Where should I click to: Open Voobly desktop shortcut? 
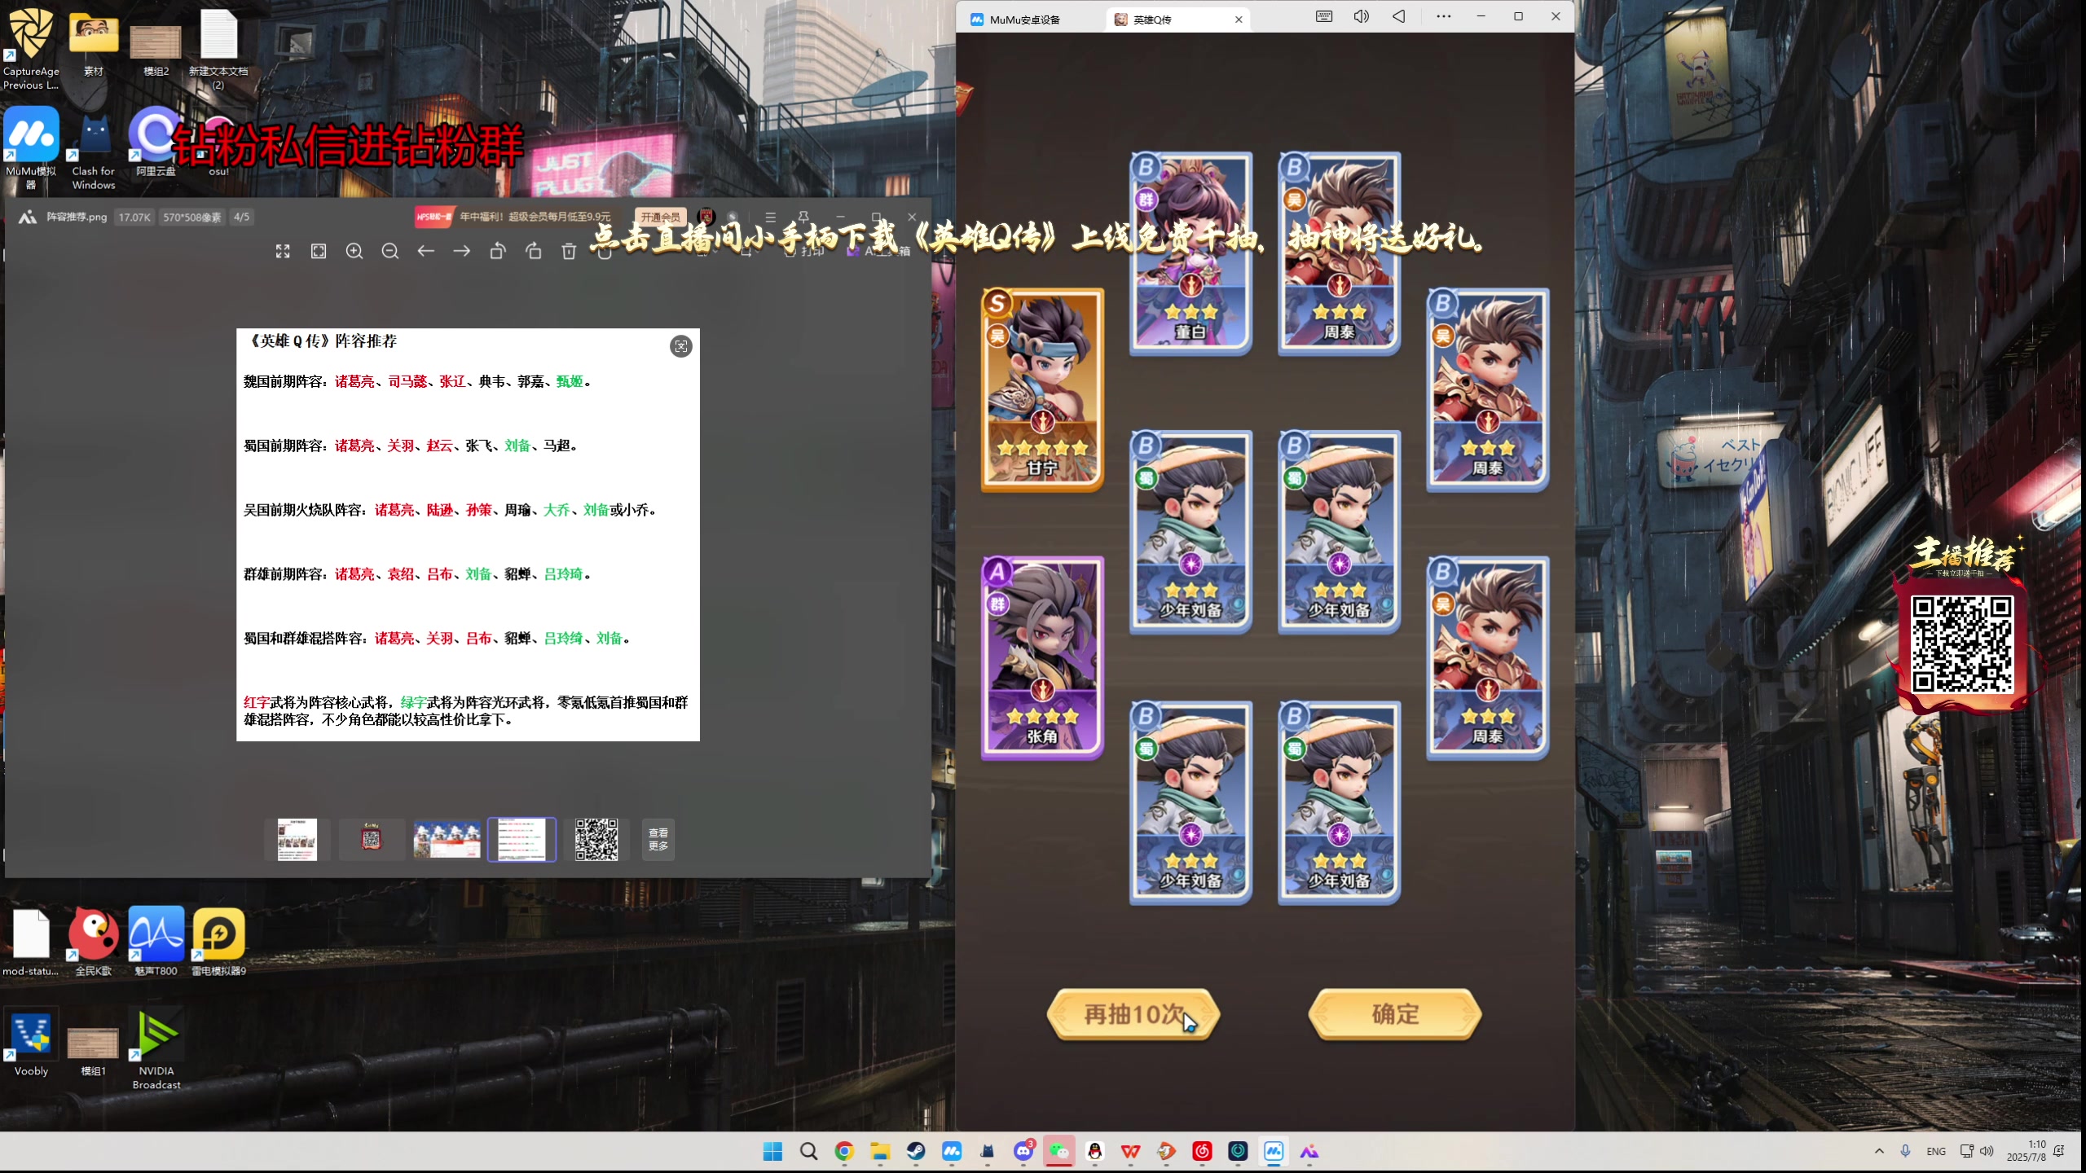(31, 1043)
